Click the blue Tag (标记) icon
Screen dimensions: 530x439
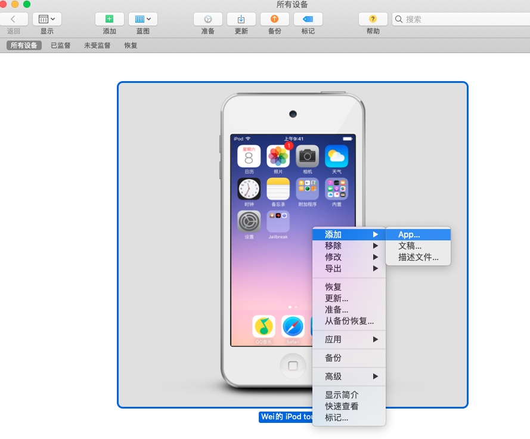pyautogui.click(x=308, y=19)
